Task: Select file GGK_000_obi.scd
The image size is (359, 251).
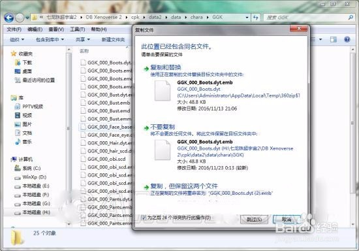Action: click(103, 159)
